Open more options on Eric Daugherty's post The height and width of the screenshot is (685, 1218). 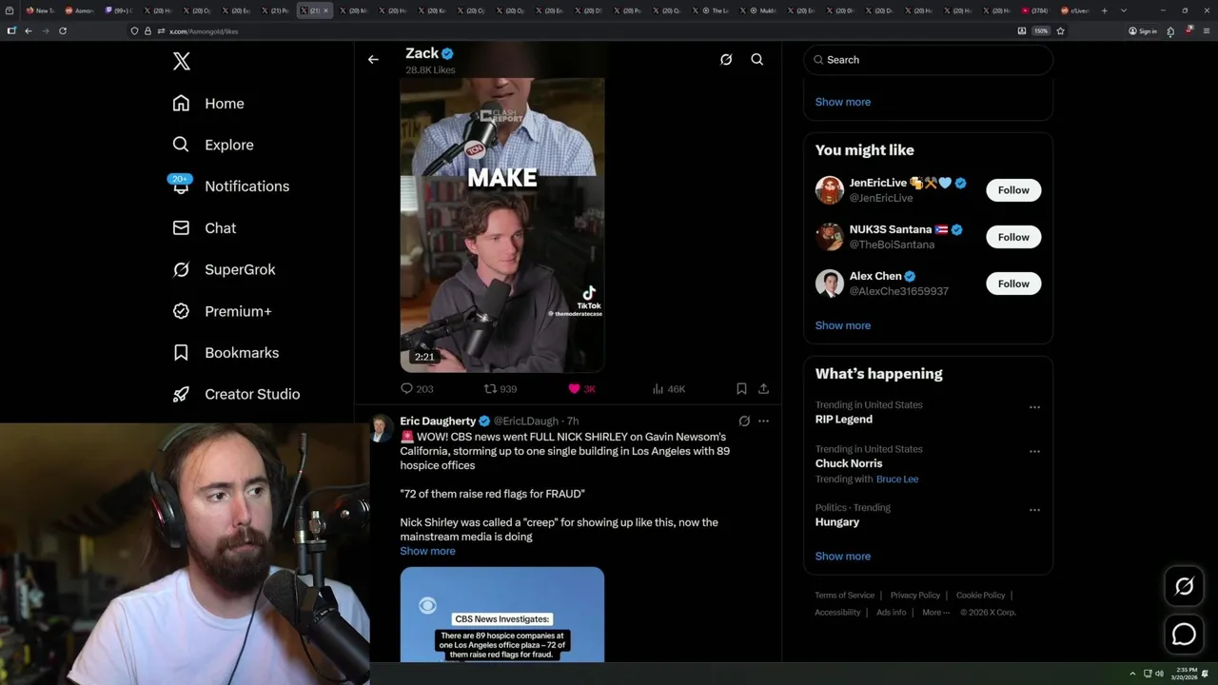pyautogui.click(x=763, y=421)
